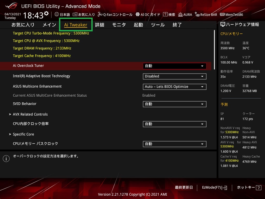The image size is (265, 199).
Task: Click the Version 2.21.1278 copyright text
Action: coord(132,194)
